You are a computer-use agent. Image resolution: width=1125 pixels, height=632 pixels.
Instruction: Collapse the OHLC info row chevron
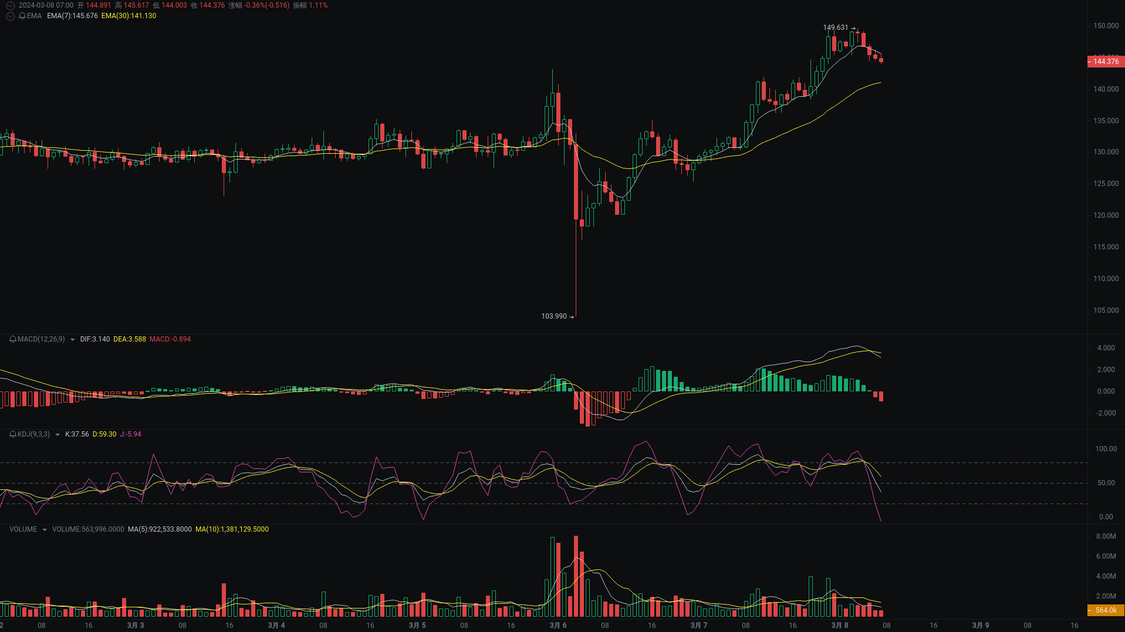tap(10, 5)
